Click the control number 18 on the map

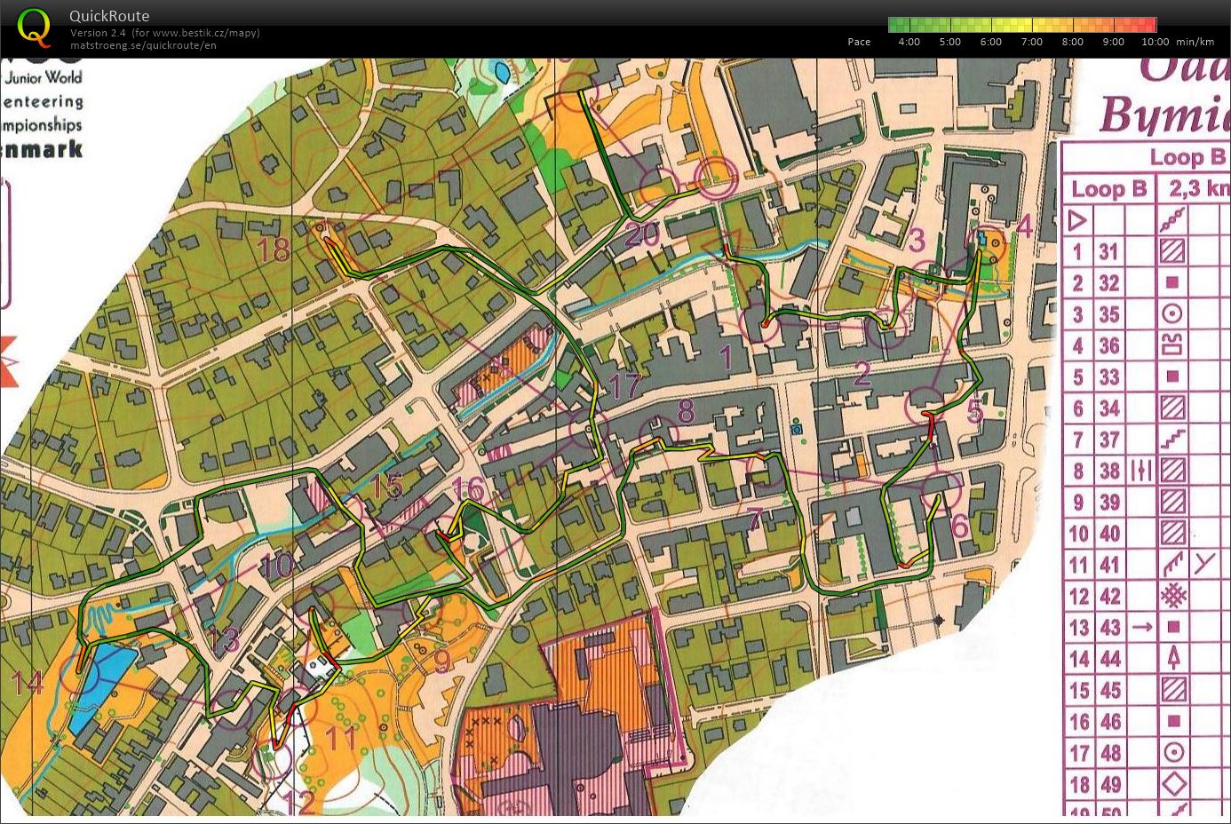(x=274, y=250)
